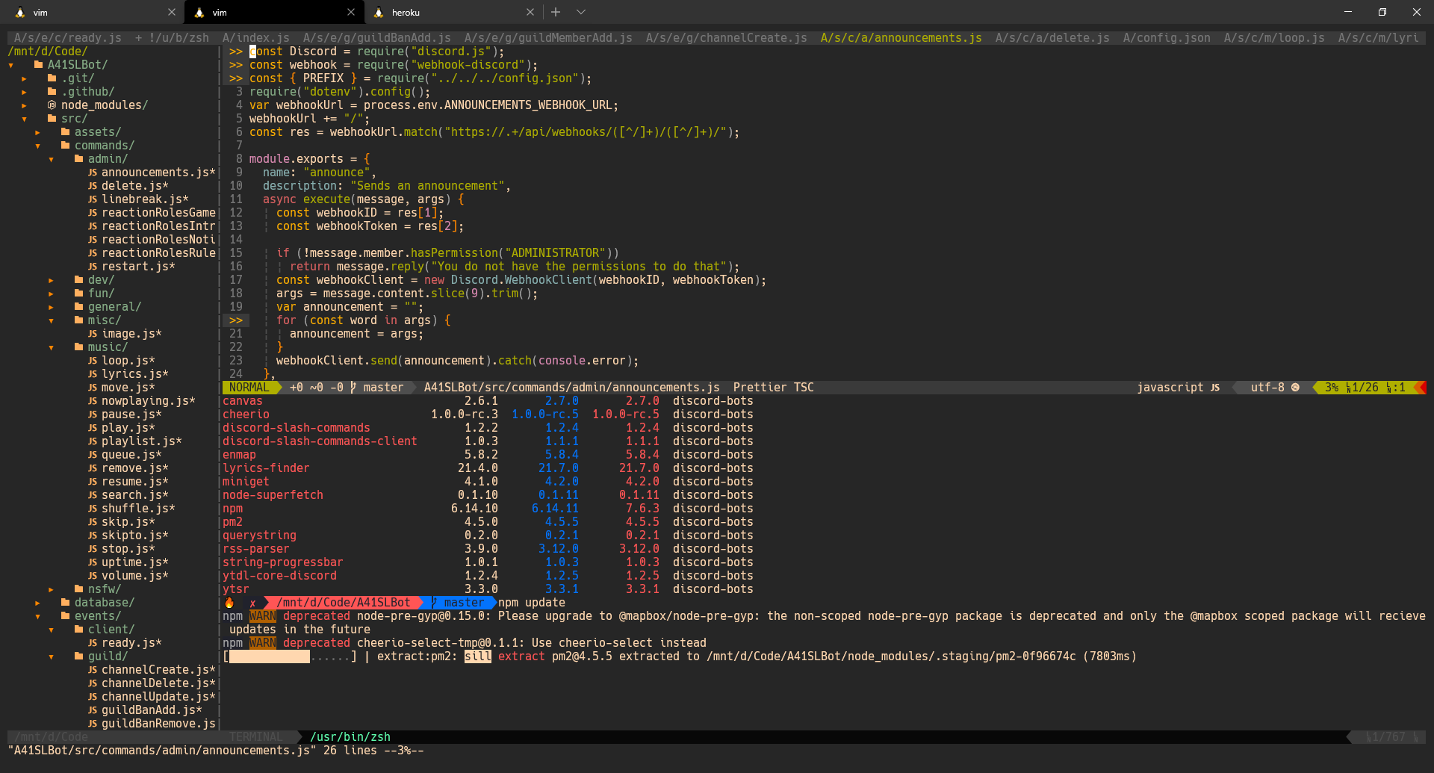
Task: Click the flame icon in zsh prompt
Action: click(229, 603)
